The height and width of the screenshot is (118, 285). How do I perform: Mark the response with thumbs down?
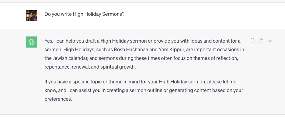pyautogui.click(x=270, y=40)
